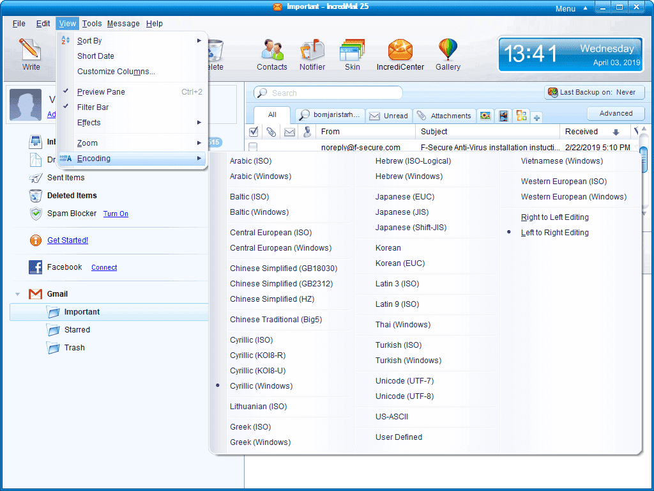Select Cyrillic (Windows) encoding option
Screen dimensions: 654x491
(261, 386)
